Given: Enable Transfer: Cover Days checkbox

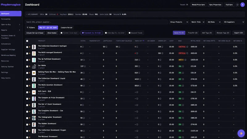Looking at the screenshot, I should point(61,33).
